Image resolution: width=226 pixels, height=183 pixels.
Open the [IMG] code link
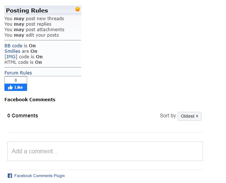[11, 57]
